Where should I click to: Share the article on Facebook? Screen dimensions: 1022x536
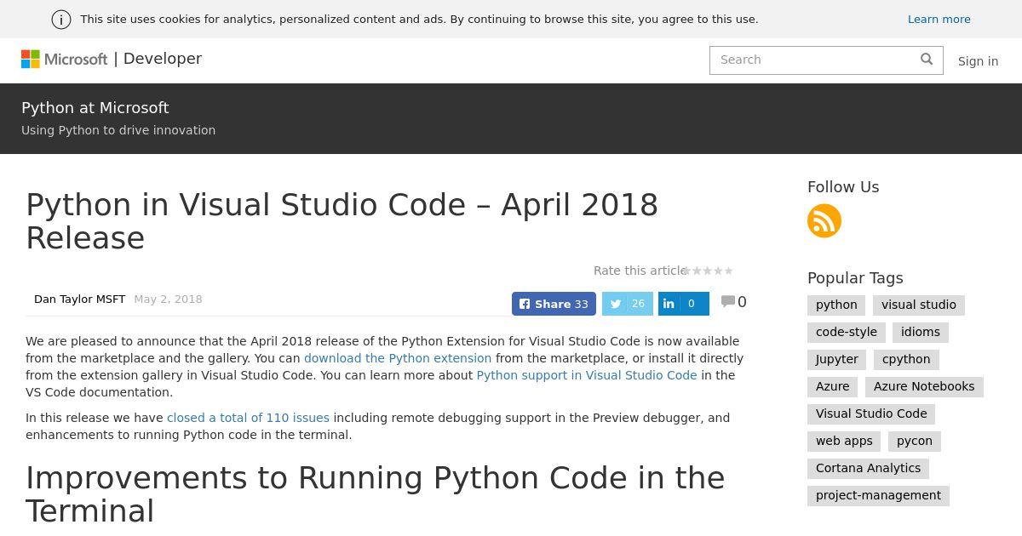pyautogui.click(x=554, y=304)
